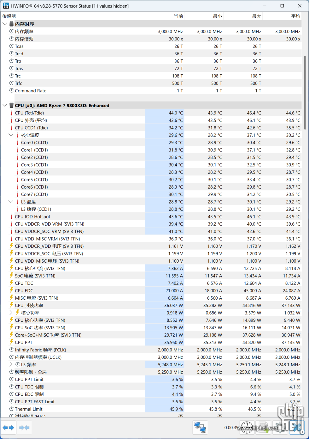
Task: Click the thermometer icon of CPU (Tctl/Tdie)
Action: click(11, 113)
